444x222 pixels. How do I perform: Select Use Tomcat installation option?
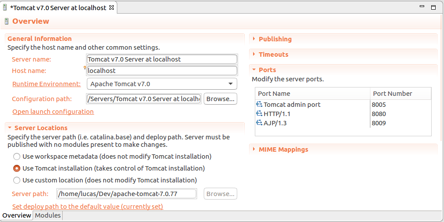click(x=17, y=168)
